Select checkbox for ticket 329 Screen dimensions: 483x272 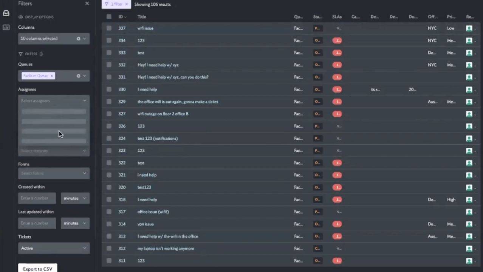click(109, 102)
